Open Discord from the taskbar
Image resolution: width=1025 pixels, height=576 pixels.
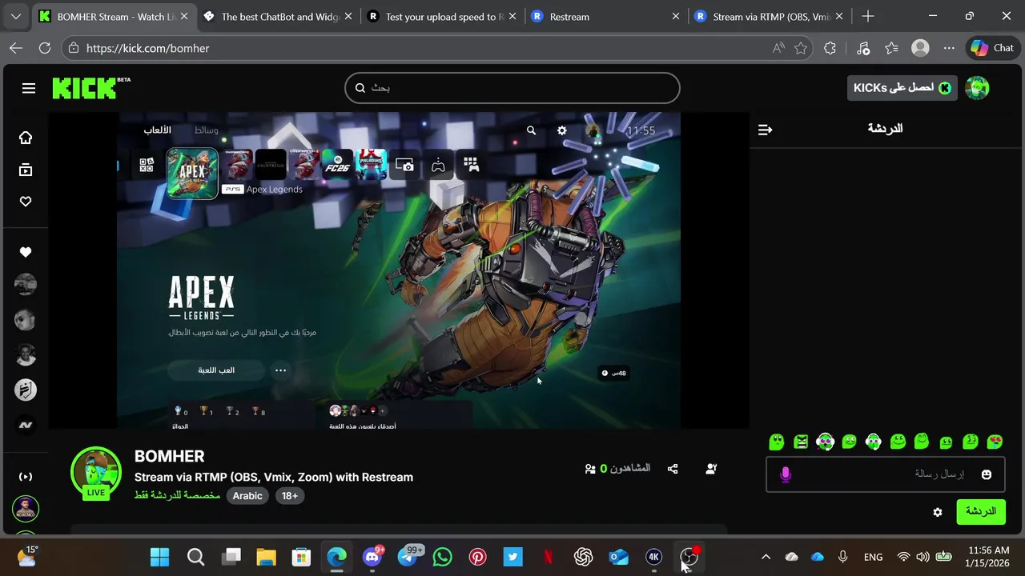tap(372, 557)
